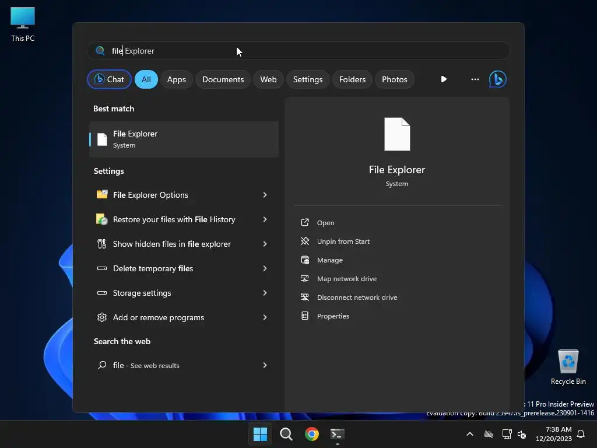Click the Storage settings drive icon
This screenshot has width=597, height=448.
(x=101, y=293)
